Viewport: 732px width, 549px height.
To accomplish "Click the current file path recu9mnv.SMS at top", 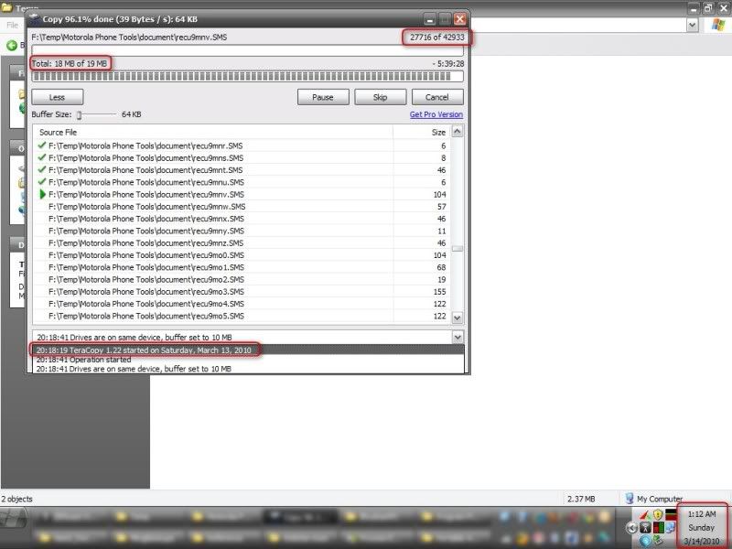I will coord(129,37).
